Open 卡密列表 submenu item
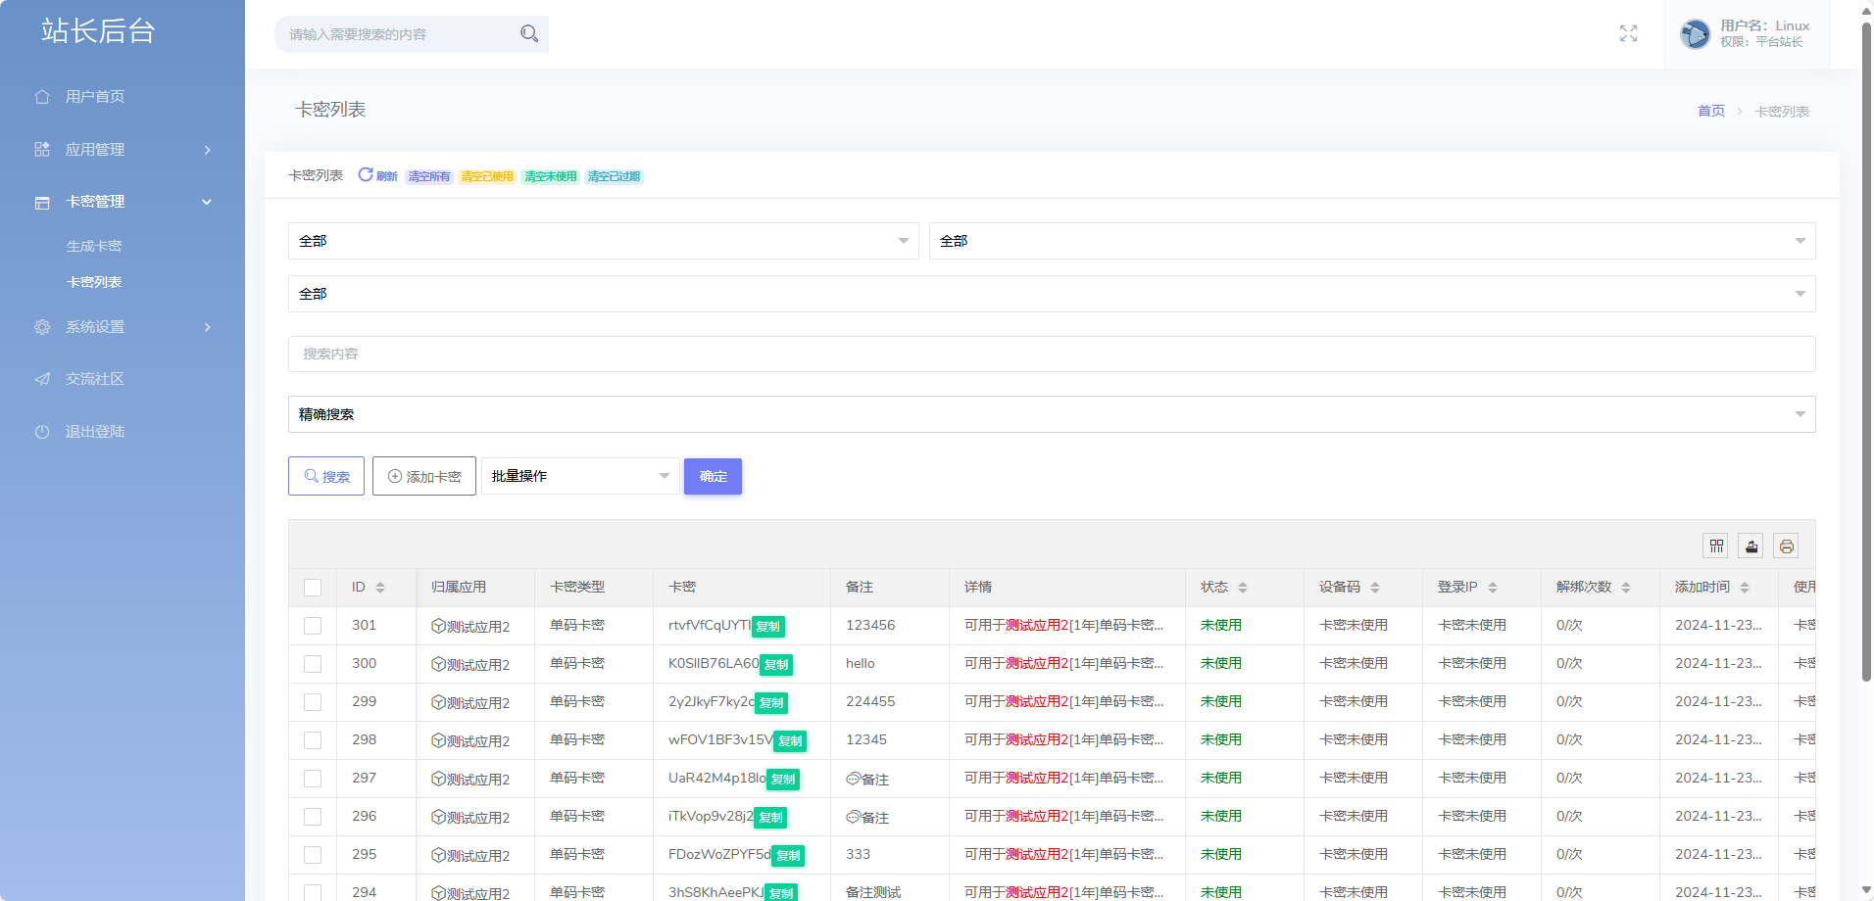Screen dimensions: 1874x901 (94, 282)
